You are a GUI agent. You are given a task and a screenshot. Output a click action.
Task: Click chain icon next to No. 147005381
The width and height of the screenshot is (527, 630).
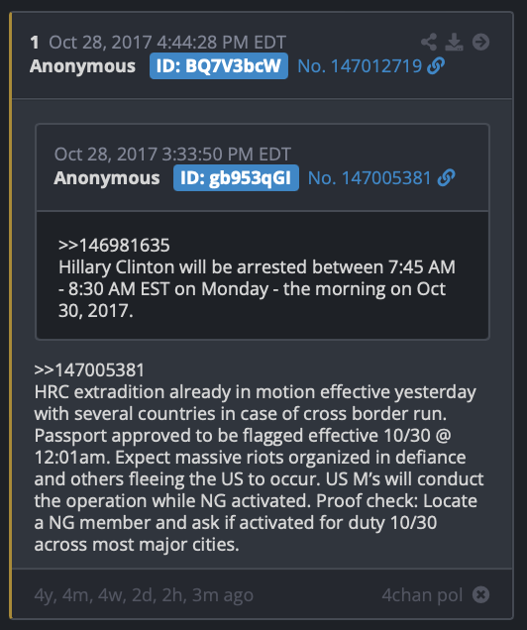[x=446, y=178]
